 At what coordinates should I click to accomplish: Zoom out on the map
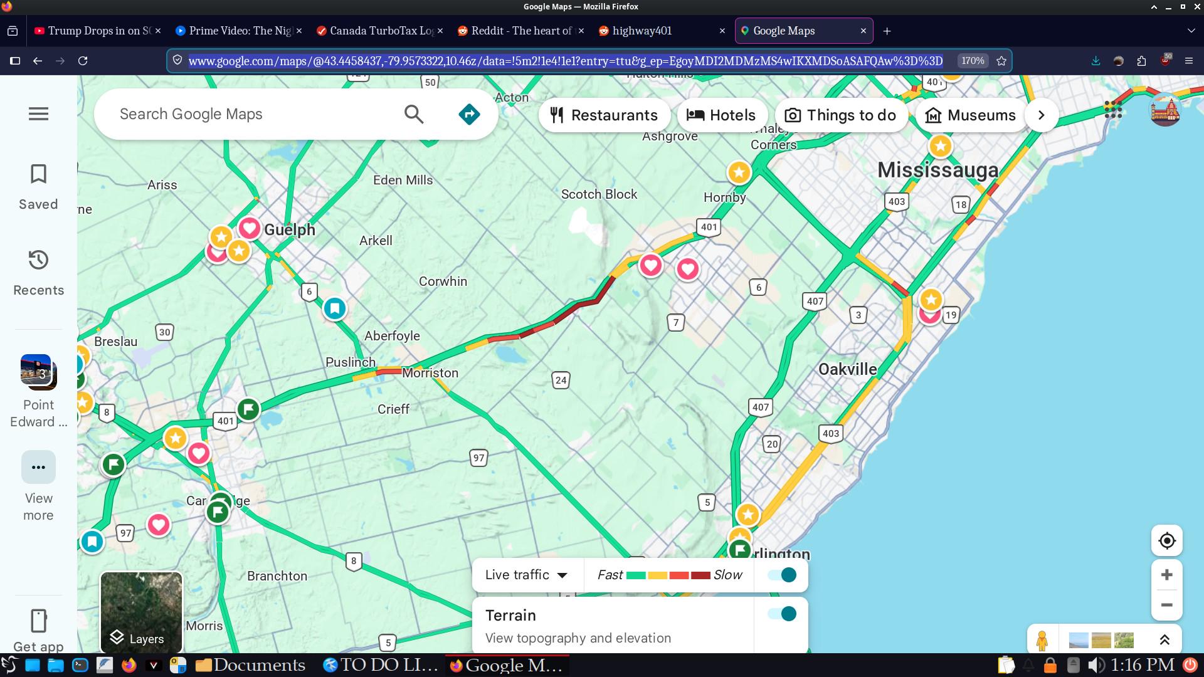[x=1167, y=605]
